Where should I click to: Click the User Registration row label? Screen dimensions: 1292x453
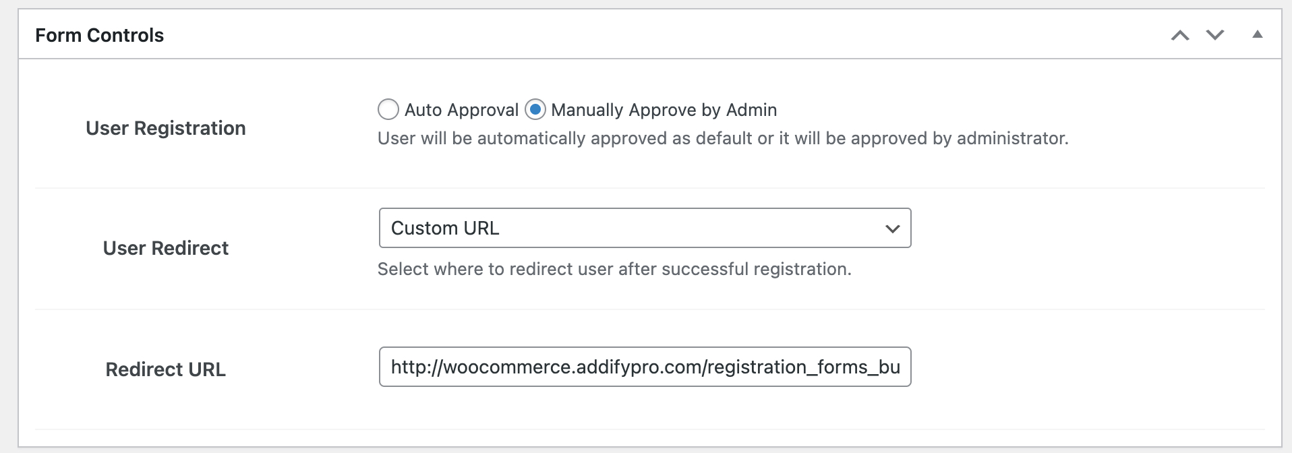166,128
